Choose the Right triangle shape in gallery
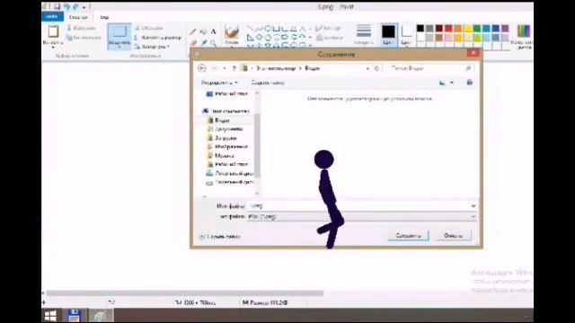Image resolution: width=575 pixels, height=323 pixels. 251,37
